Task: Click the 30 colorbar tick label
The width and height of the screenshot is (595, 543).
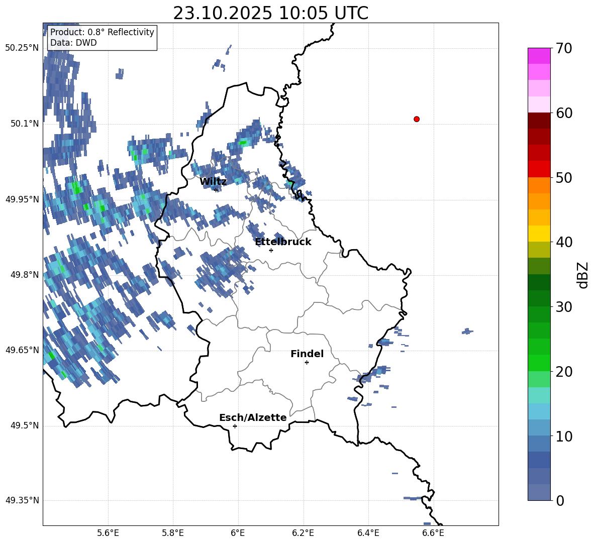Action: 564,307
